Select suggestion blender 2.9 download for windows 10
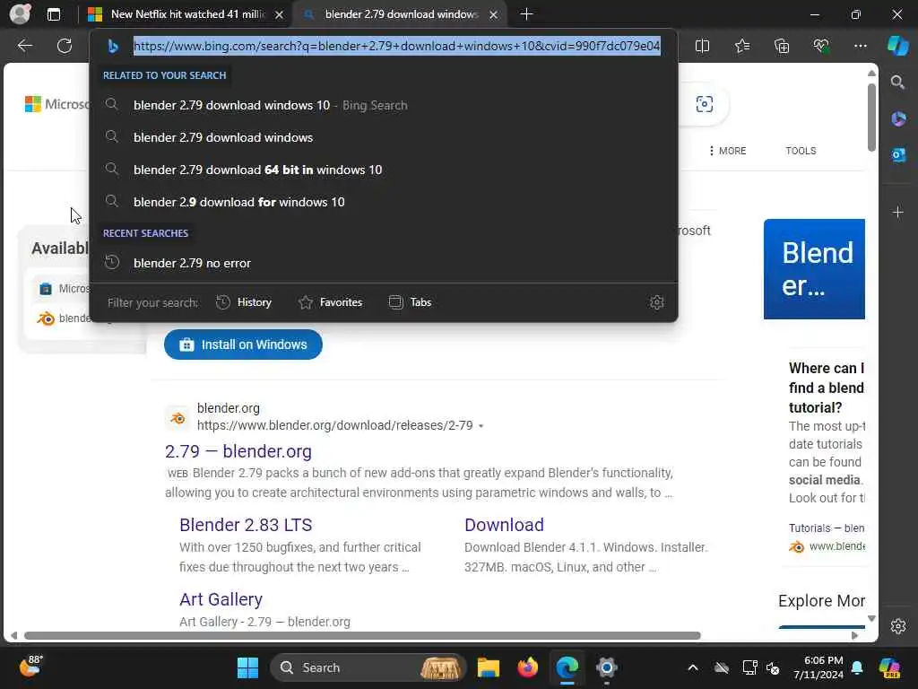 click(x=384, y=202)
